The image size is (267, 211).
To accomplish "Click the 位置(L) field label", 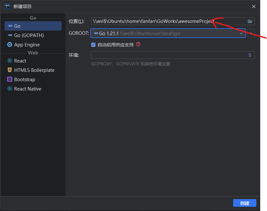I will click(x=77, y=21).
